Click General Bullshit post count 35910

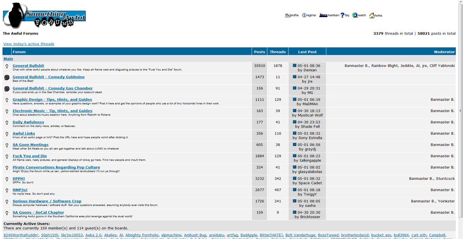tap(260, 66)
